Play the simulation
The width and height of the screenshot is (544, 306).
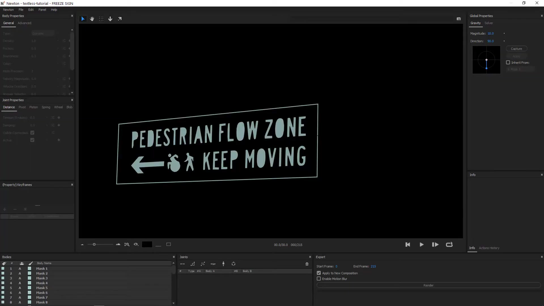pos(422,245)
